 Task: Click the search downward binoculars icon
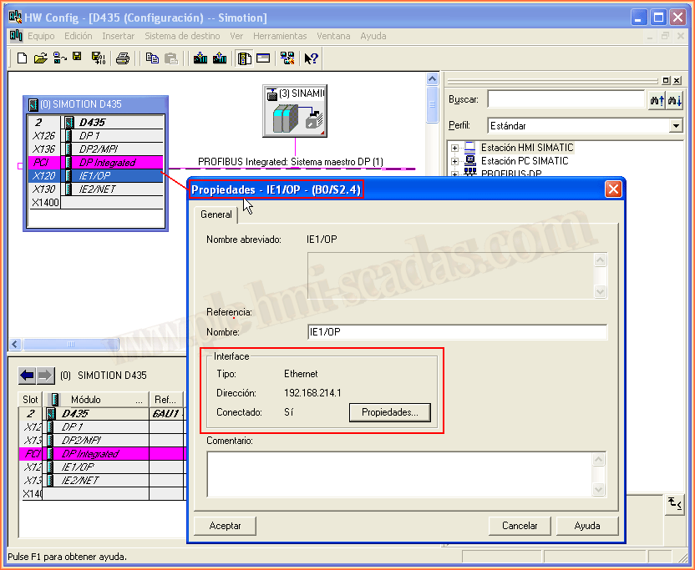coord(675,100)
